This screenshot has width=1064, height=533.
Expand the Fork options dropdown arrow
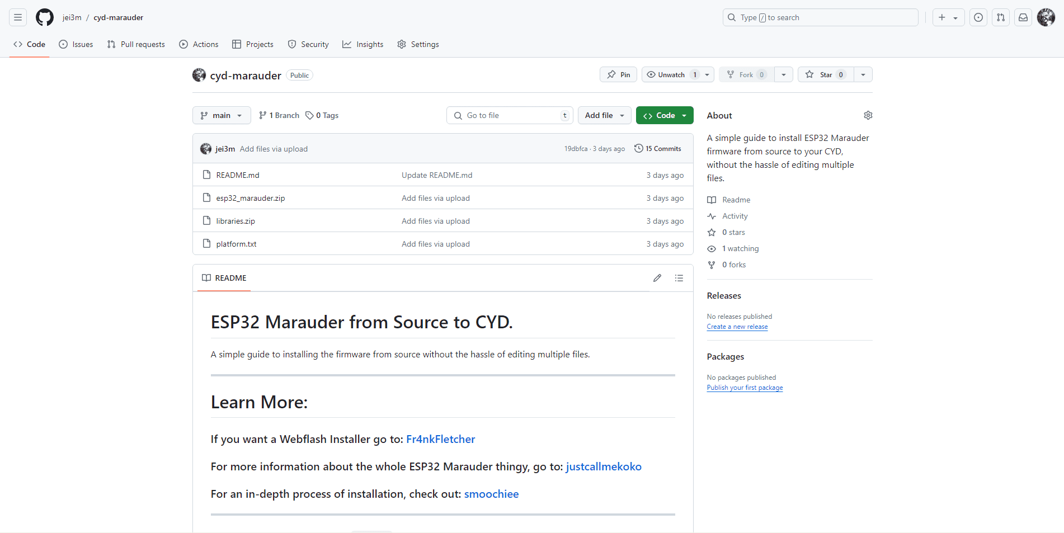tap(784, 74)
